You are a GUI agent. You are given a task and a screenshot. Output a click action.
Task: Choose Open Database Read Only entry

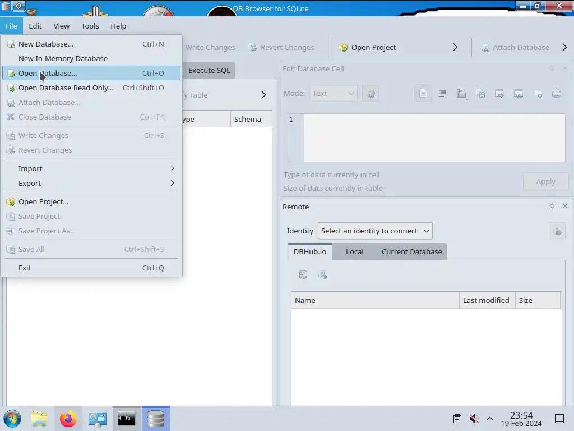91,88
